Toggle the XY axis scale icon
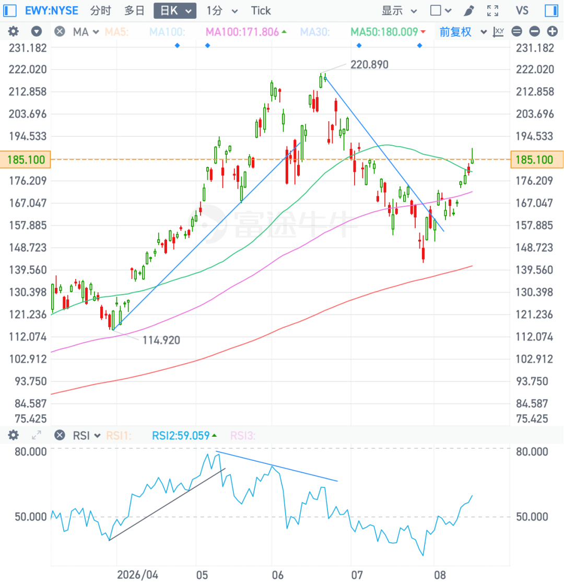 [498, 31]
